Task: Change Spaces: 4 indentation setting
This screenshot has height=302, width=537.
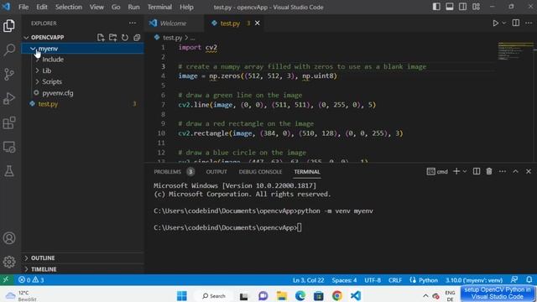Action: point(344,280)
